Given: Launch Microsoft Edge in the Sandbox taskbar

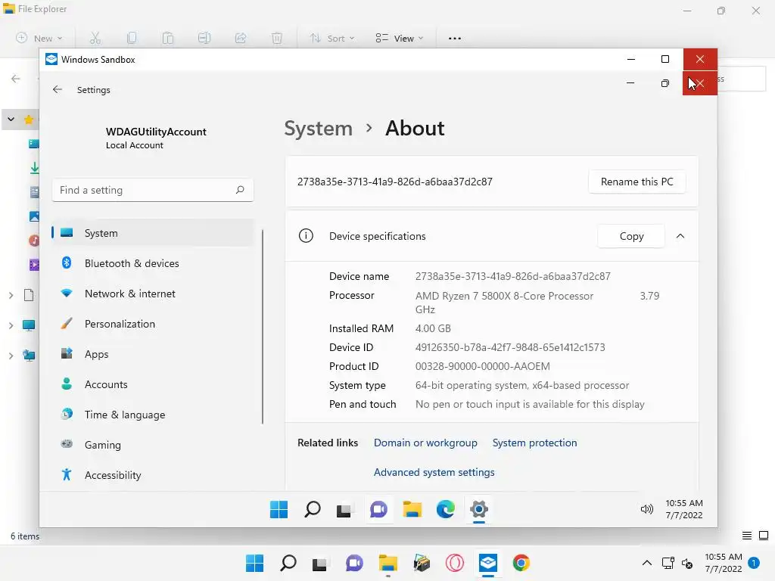Looking at the screenshot, I should click(445, 509).
